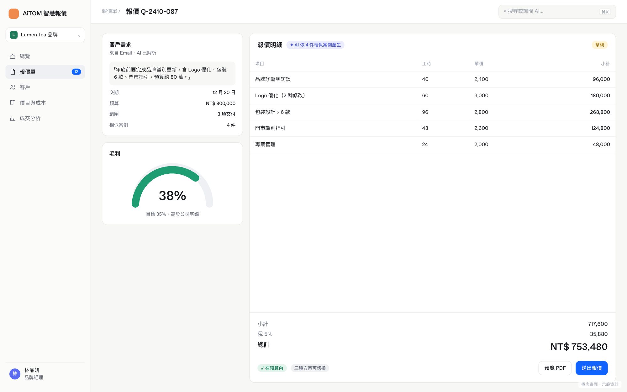
Task: Select the 品牌診斷與訪談 row
Action: coord(433,79)
